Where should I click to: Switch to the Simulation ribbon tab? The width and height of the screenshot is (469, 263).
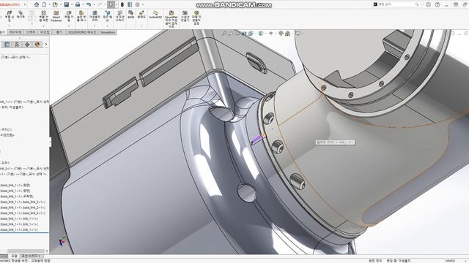(x=108, y=32)
